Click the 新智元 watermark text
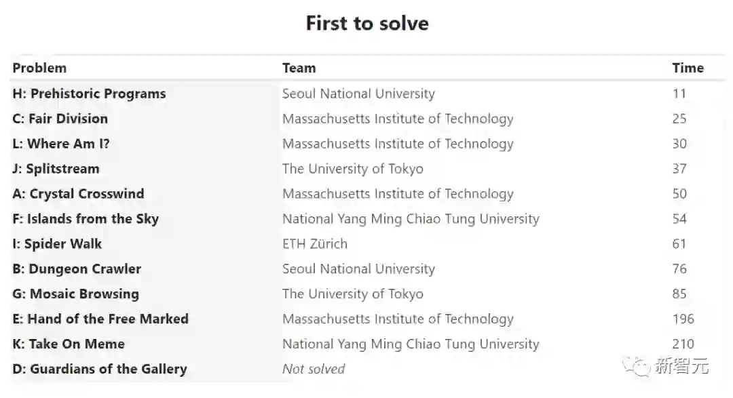Viewport: 733px width, 398px height. point(681,367)
